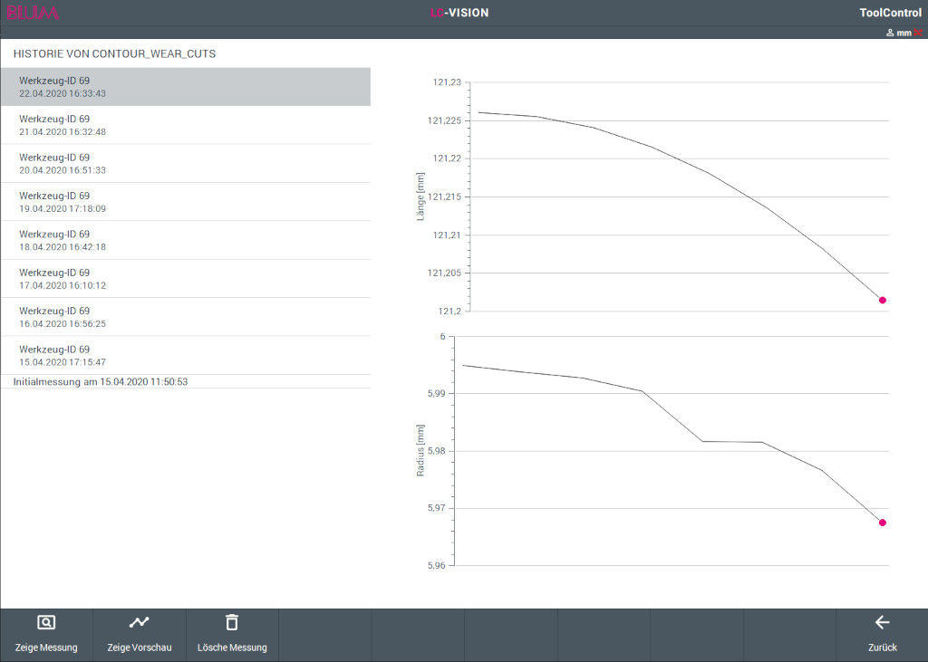Click the Radius [mm] axis label
Viewport: 928px width, 662px height.
pos(420,450)
